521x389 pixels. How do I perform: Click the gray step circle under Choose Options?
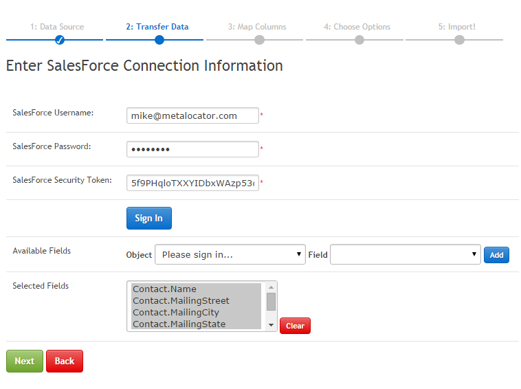[359, 40]
